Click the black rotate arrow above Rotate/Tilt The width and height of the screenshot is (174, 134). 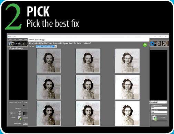click(24, 105)
